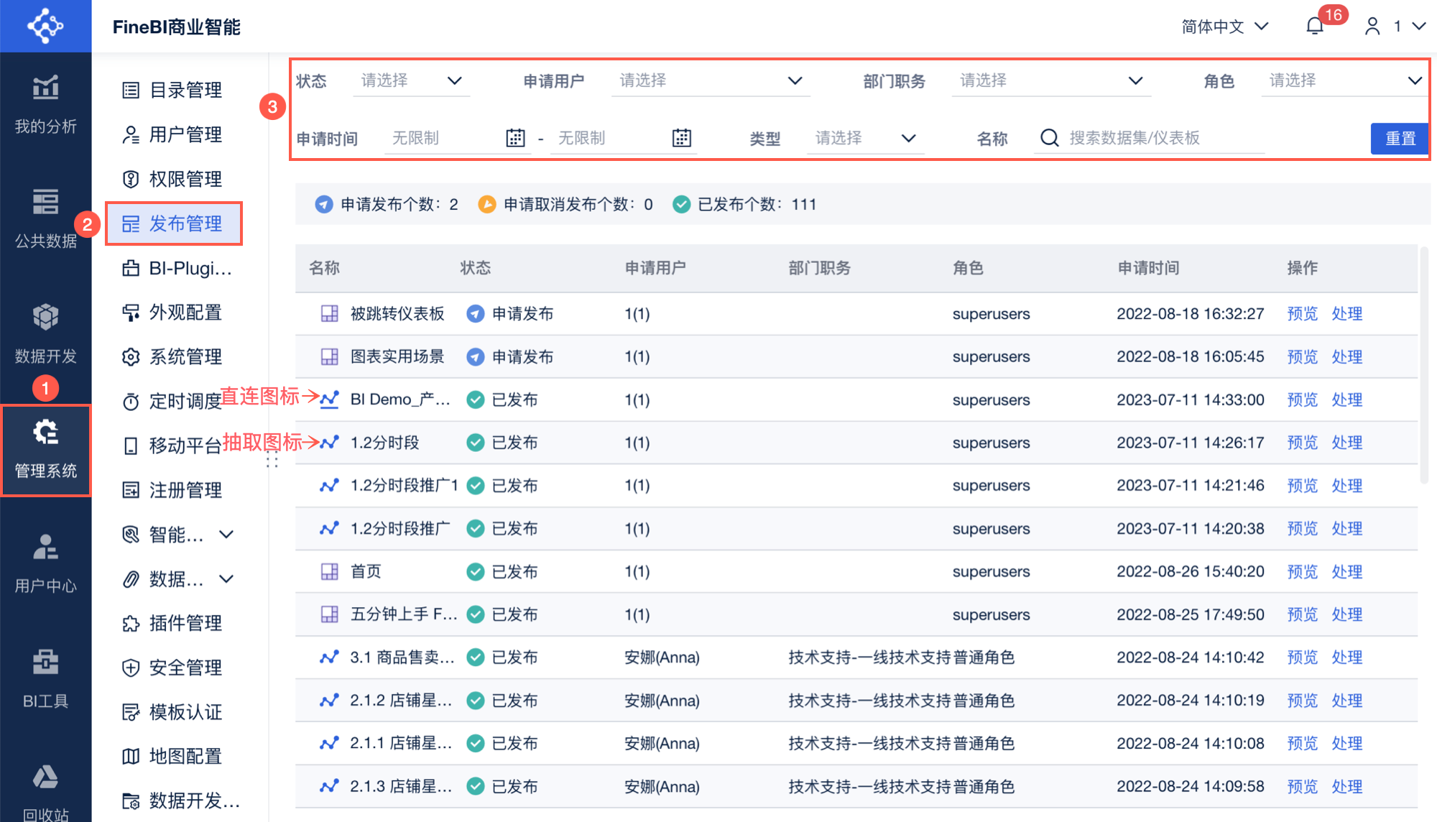Screen dimensions: 1437x822
Task: Click the start date calendar icon
Action: [515, 138]
